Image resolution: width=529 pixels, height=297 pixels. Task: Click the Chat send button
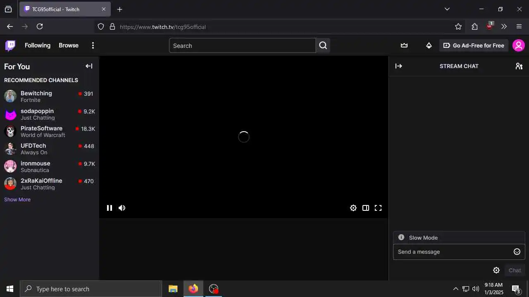pyautogui.click(x=515, y=270)
